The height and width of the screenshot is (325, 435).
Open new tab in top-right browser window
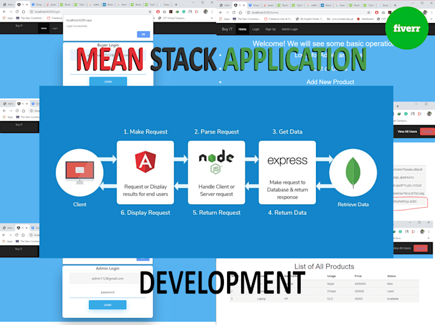point(395,5)
